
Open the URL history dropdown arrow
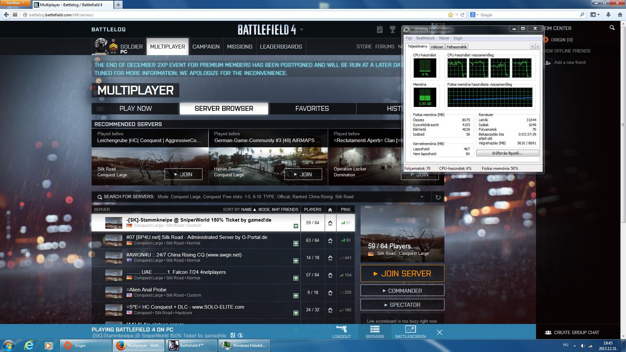(x=457, y=15)
